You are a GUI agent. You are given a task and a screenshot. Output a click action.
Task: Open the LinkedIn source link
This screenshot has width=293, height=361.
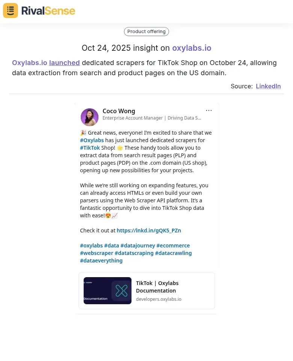tap(268, 86)
